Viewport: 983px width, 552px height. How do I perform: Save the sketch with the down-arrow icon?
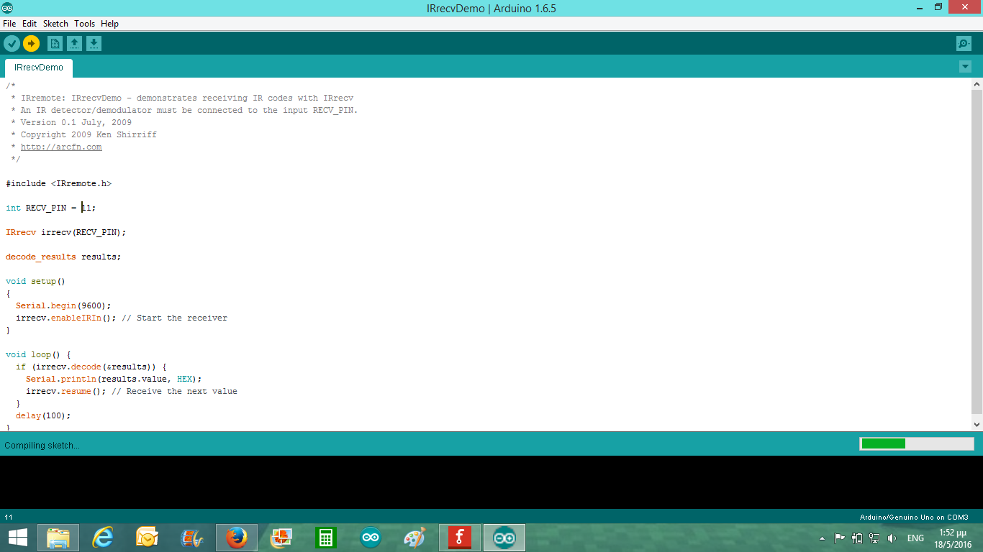point(94,44)
